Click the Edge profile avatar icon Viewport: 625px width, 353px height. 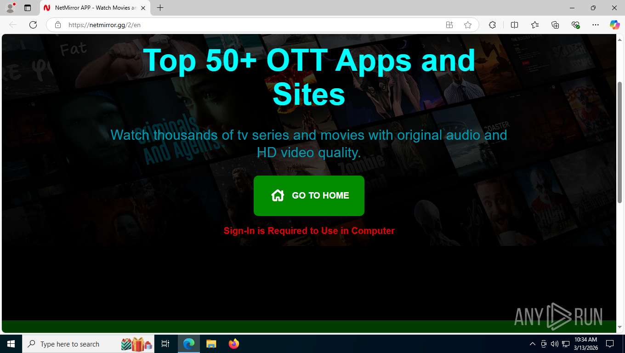tap(10, 8)
